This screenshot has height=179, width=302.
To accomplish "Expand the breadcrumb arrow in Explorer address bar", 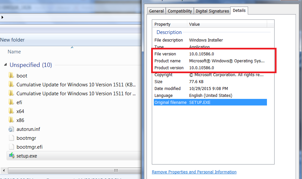I will [x=2, y=17].
